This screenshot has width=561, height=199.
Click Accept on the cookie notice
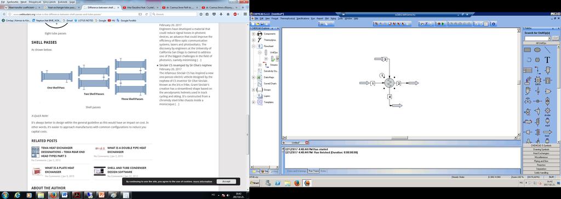[226, 182]
